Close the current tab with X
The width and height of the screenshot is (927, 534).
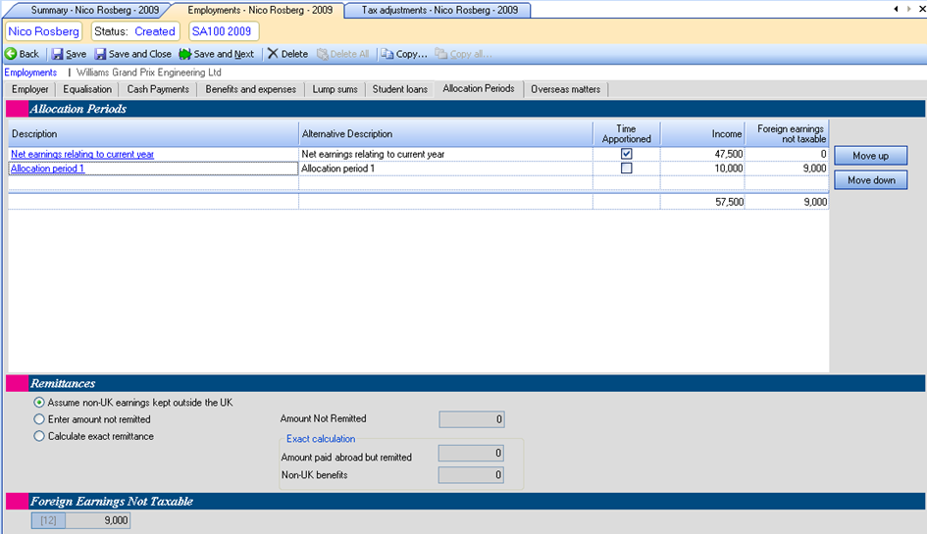point(922,9)
